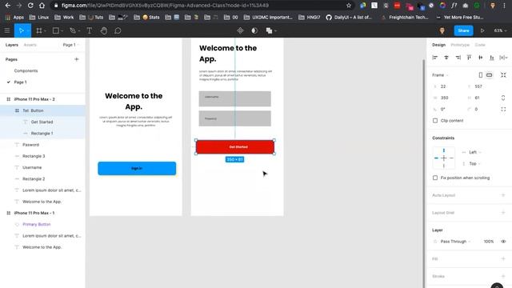This screenshot has height=288, width=512.
Task: Select the Components page
Action: [26, 70]
